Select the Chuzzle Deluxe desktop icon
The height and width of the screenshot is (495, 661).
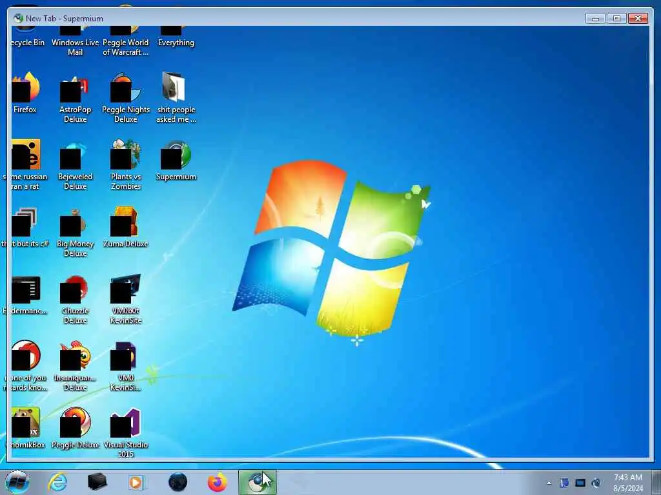75,299
